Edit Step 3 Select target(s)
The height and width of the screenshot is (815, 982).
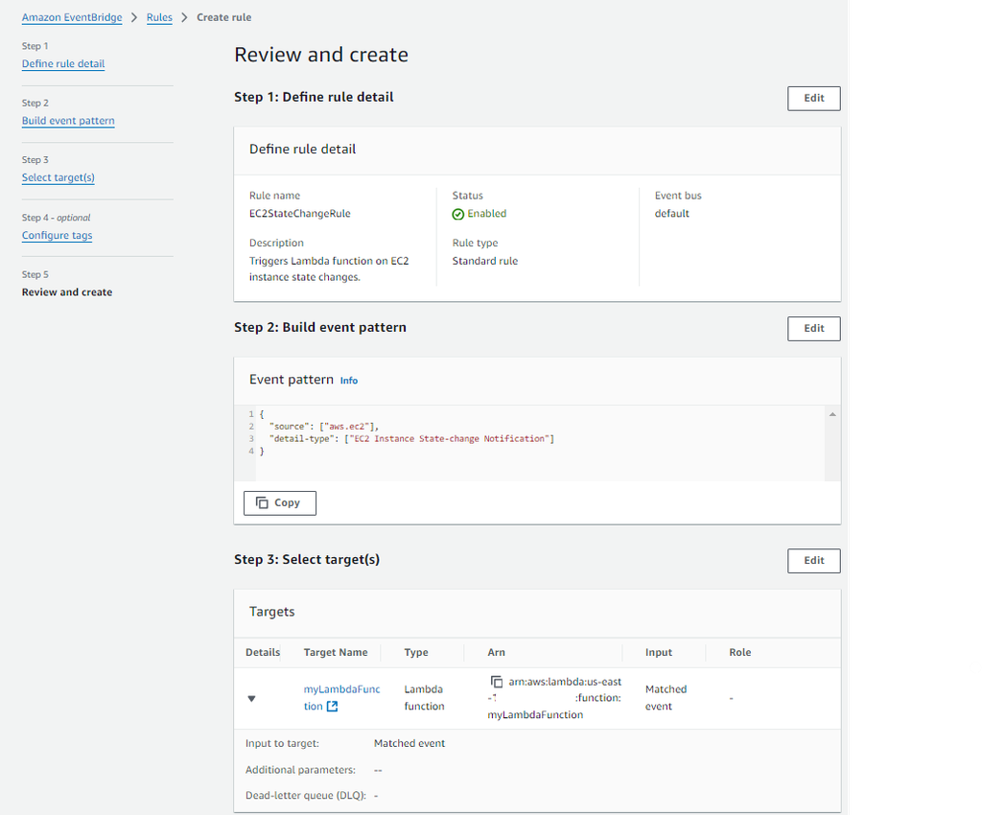pos(813,560)
